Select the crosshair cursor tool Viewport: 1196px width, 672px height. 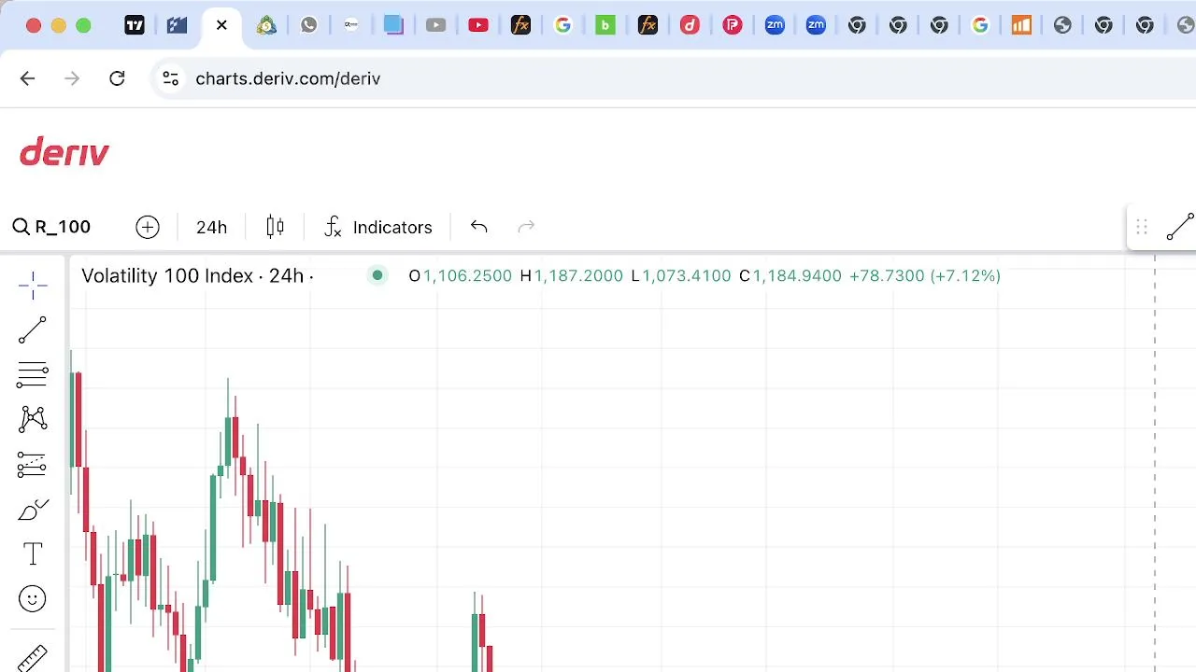tap(33, 286)
